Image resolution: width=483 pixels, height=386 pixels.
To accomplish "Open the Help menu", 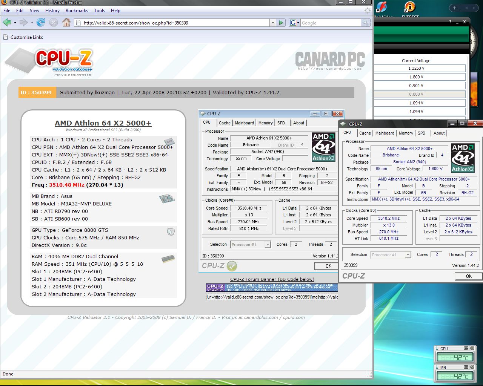I will (115, 11).
